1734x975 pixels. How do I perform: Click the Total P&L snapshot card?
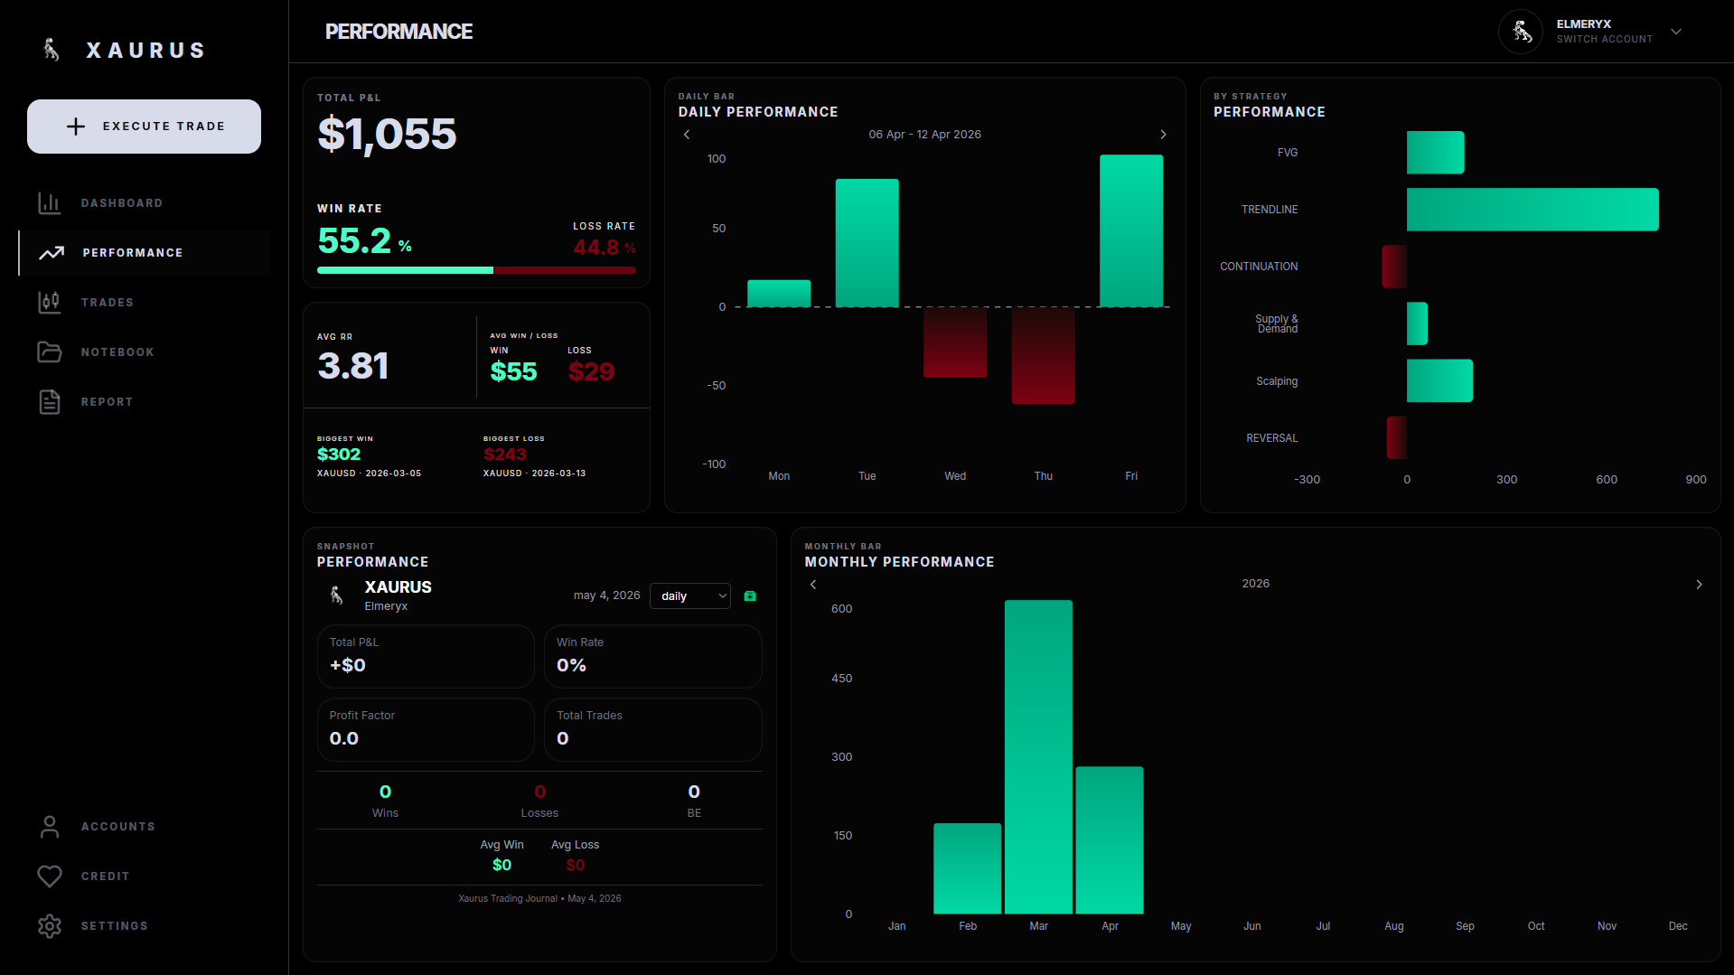(426, 657)
